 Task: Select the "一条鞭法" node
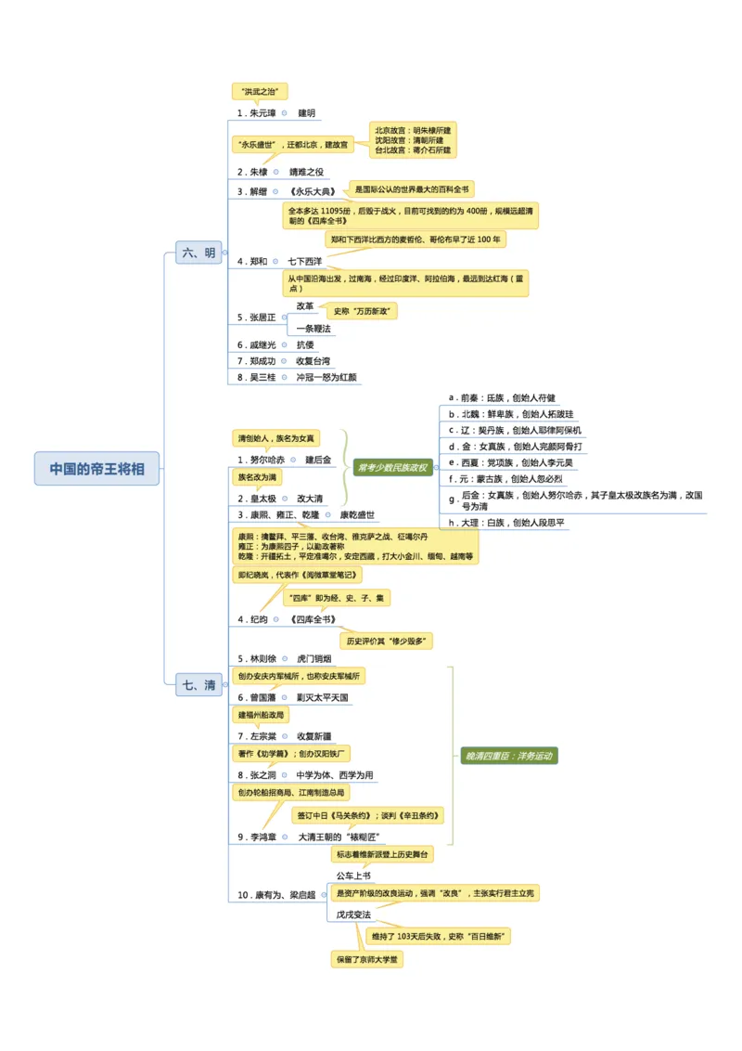313,329
